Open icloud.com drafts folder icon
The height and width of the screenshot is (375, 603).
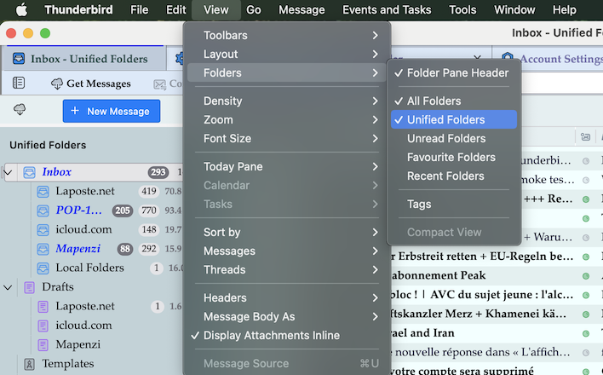point(43,326)
